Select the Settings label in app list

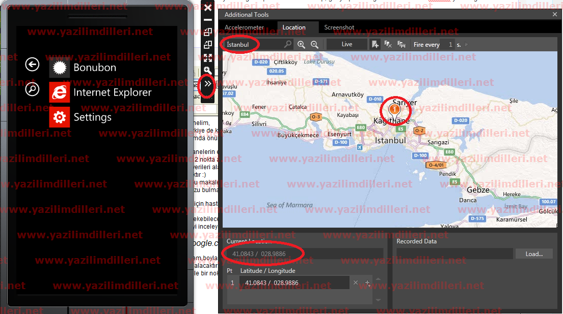coord(93,117)
